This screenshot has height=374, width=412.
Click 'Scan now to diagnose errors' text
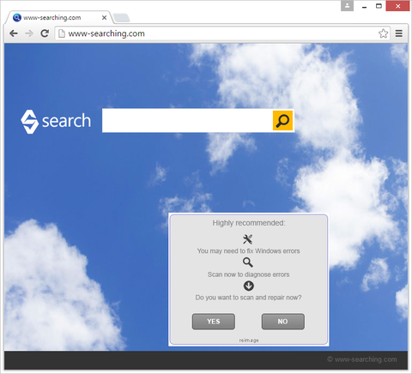coord(248,274)
